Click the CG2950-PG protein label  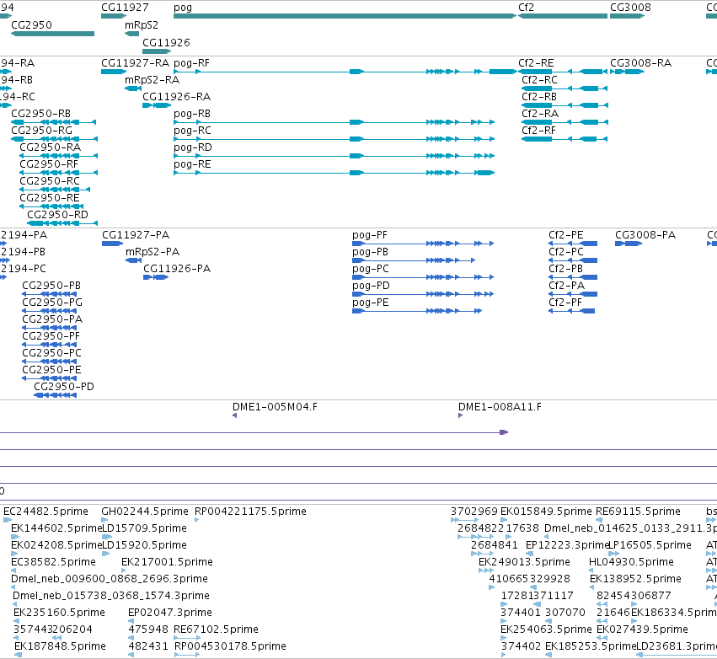pyautogui.click(x=52, y=303)
